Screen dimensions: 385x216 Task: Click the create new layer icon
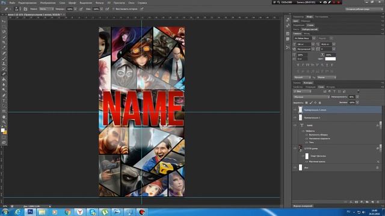tap(372, 202)
